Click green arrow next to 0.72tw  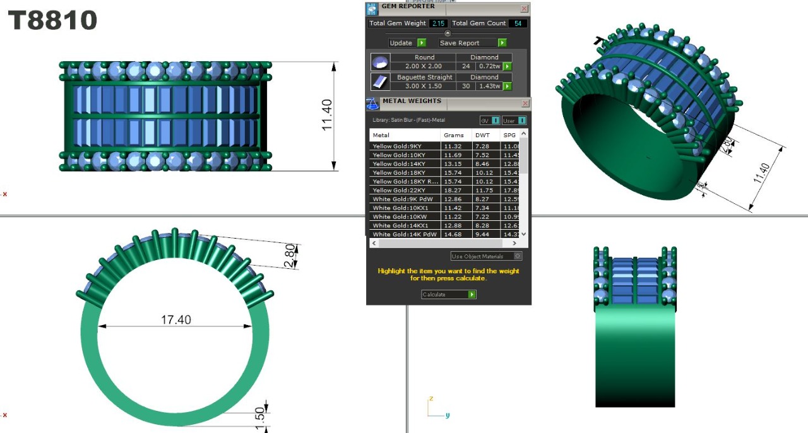(507, 66)
